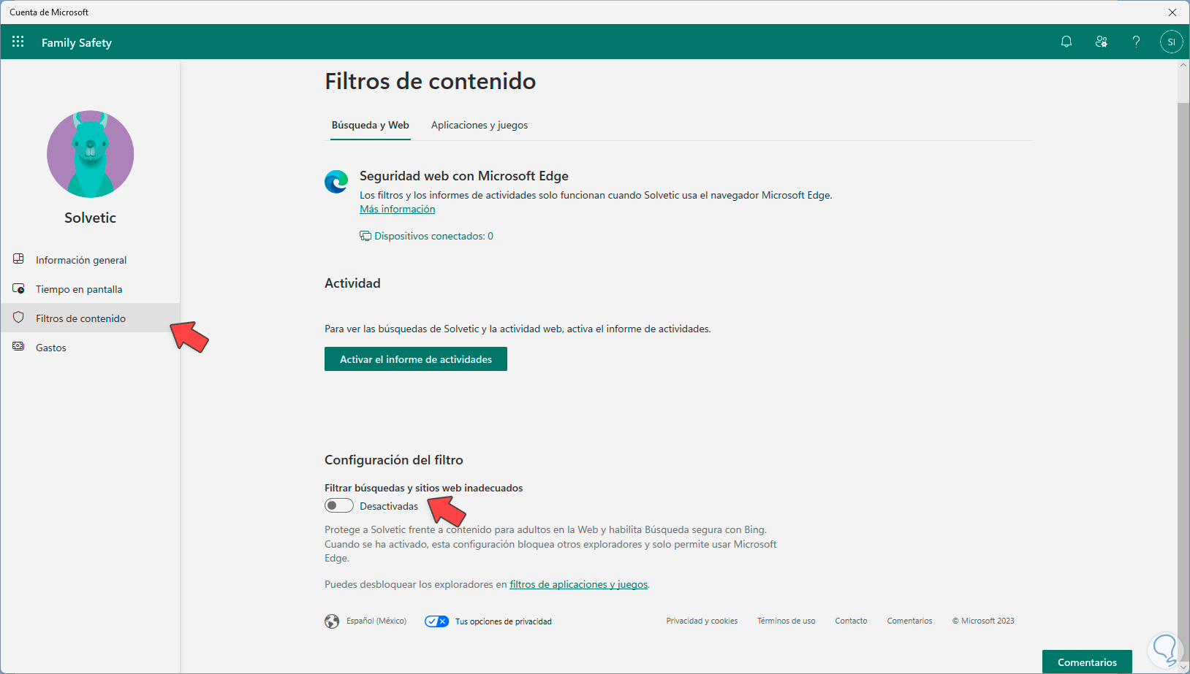Screen dimensions: 1190x674
Task: Click the Seguridad web con Microsoft Edge heading
Action: click(464, 176)
